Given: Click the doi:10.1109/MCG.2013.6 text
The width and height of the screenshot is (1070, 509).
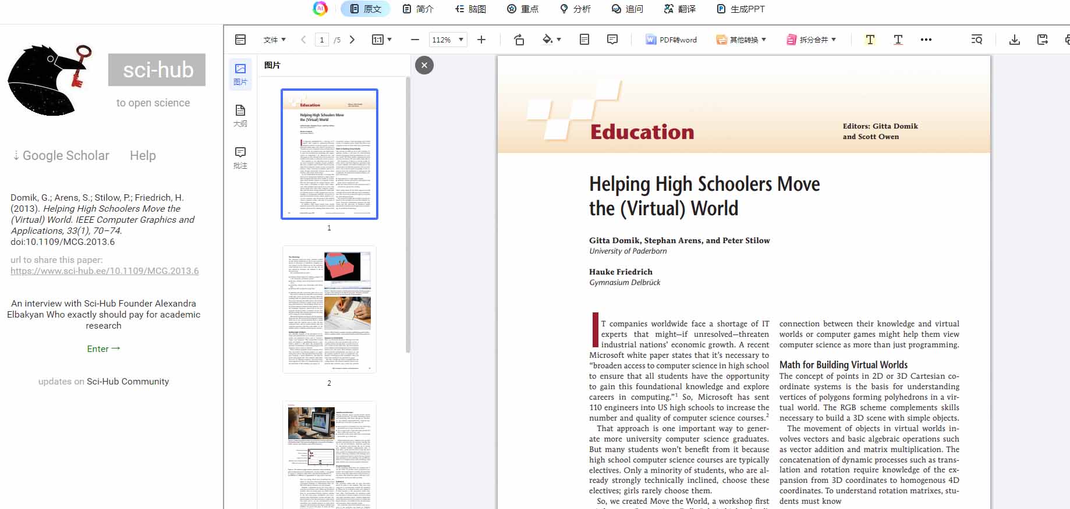Looking at the screenshot, I should click(x=63, y=241).
